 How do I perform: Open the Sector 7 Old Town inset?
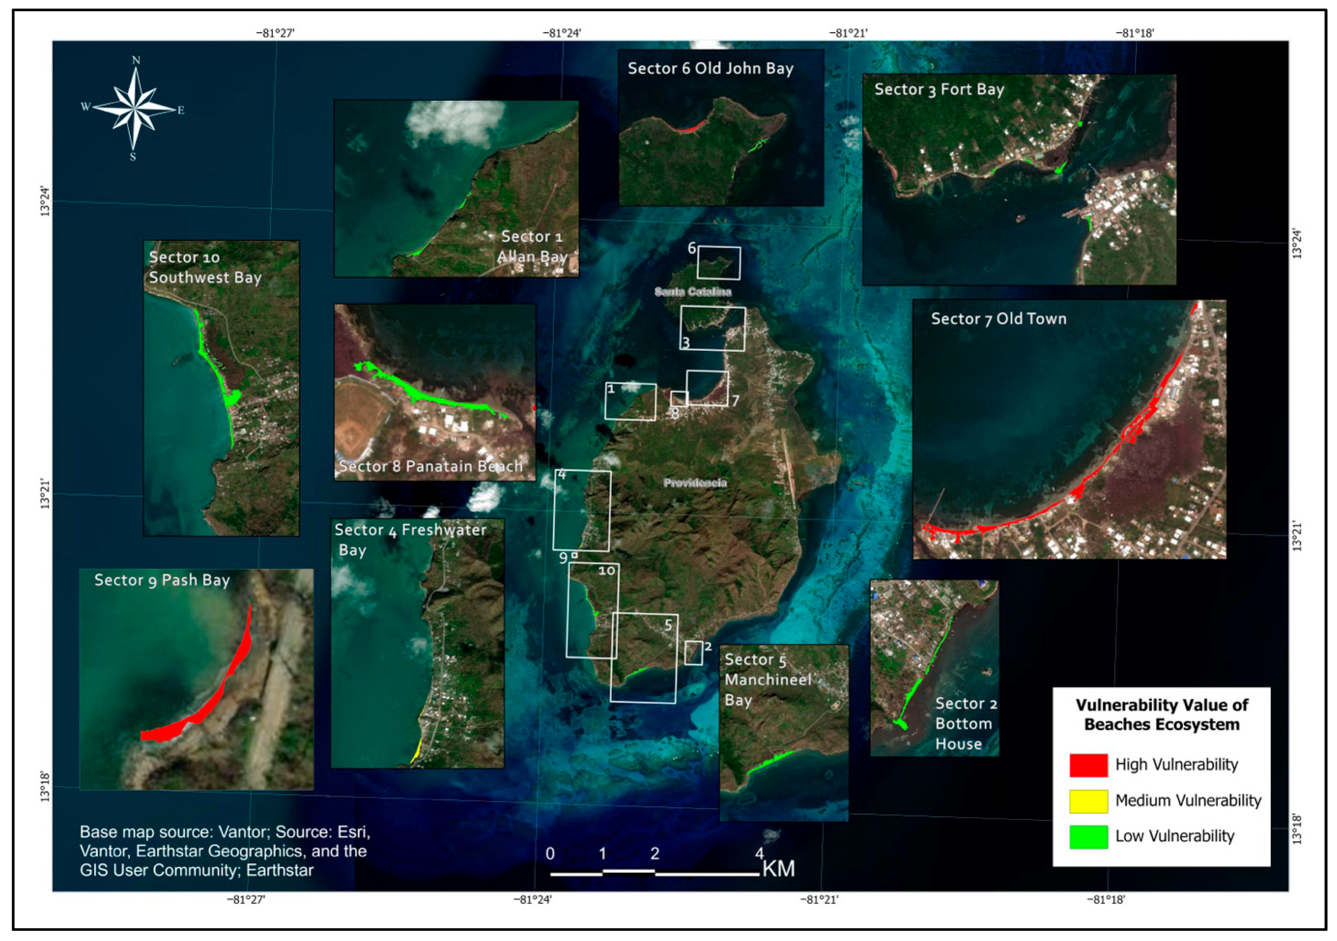click(x=1069, y=430)
